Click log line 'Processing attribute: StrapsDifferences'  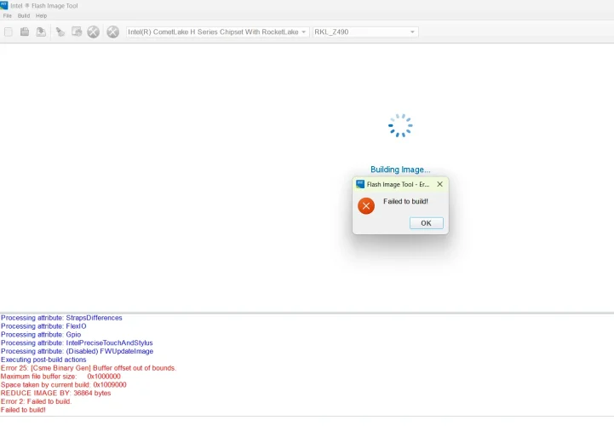pyautogui.click(x=61, y=318)
